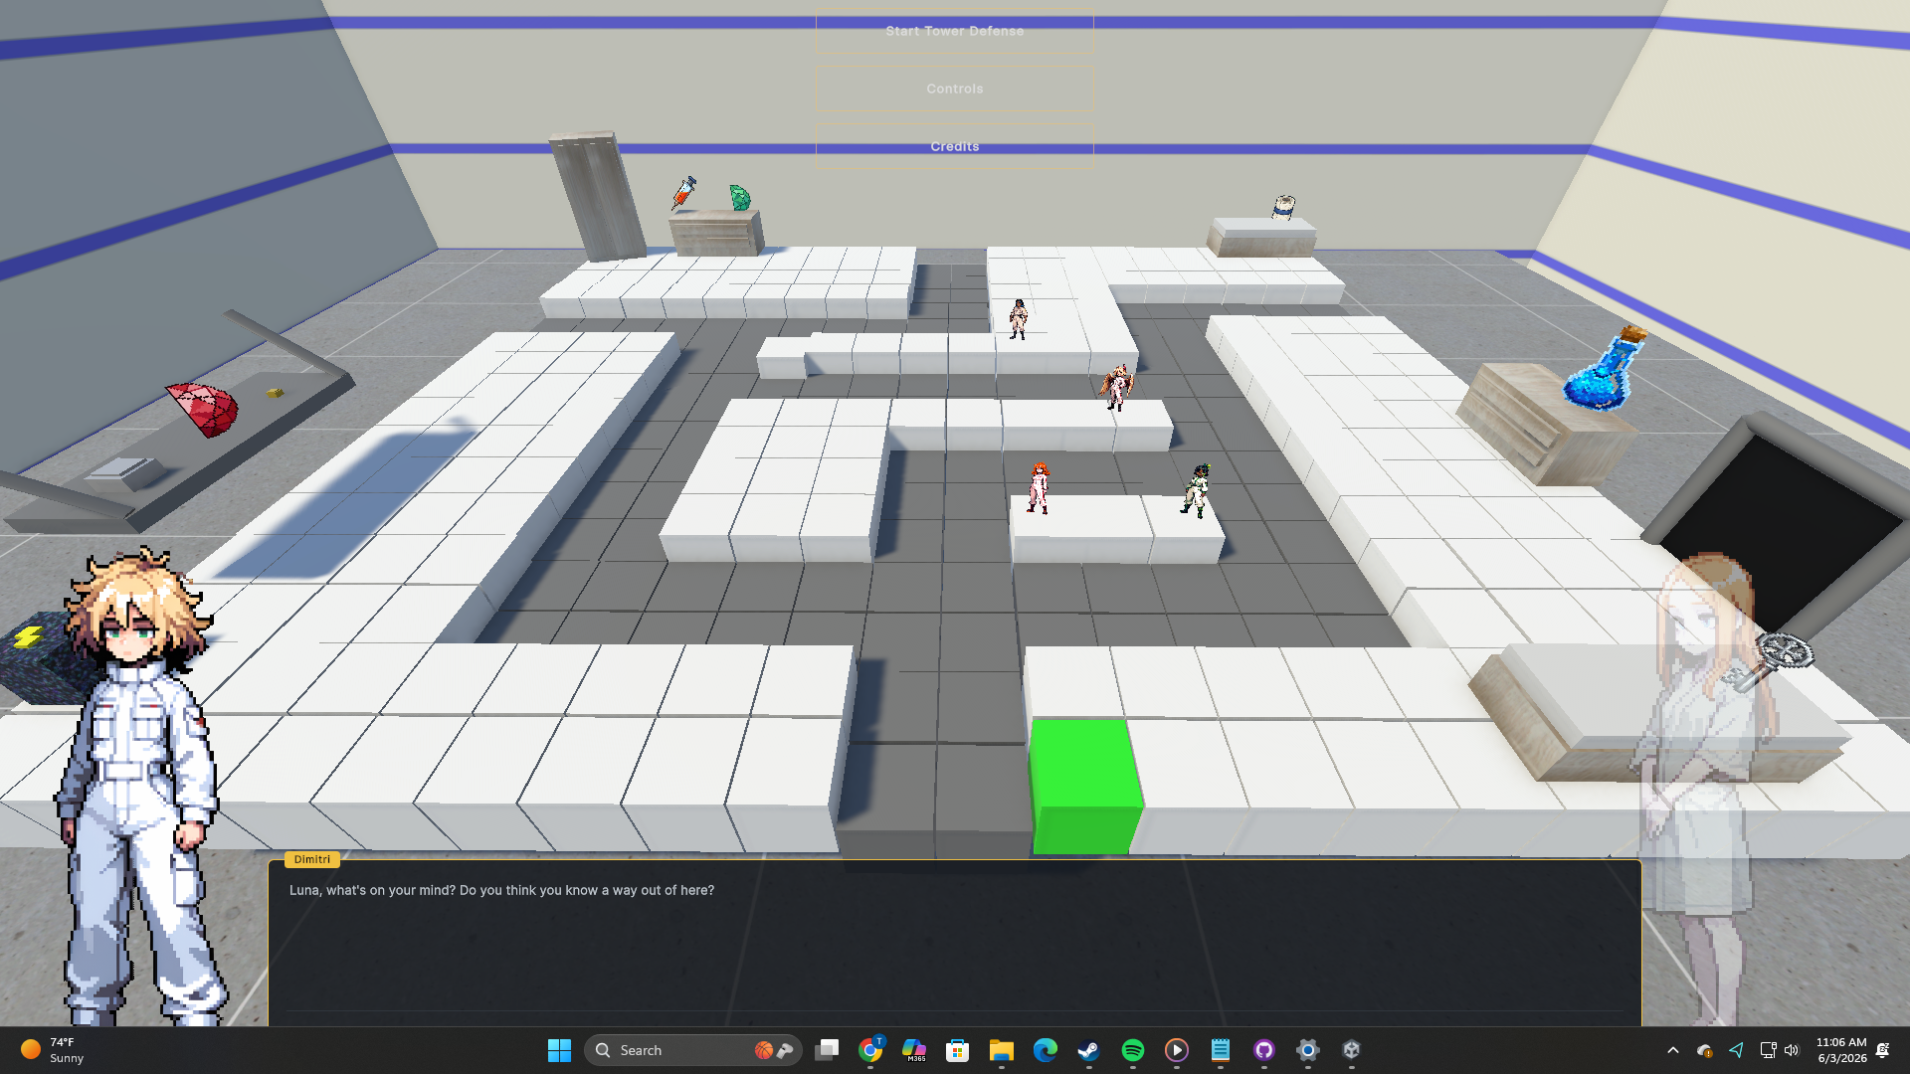Click the silver key item
This screenshot has width=1910, height=1074.
1769,660
